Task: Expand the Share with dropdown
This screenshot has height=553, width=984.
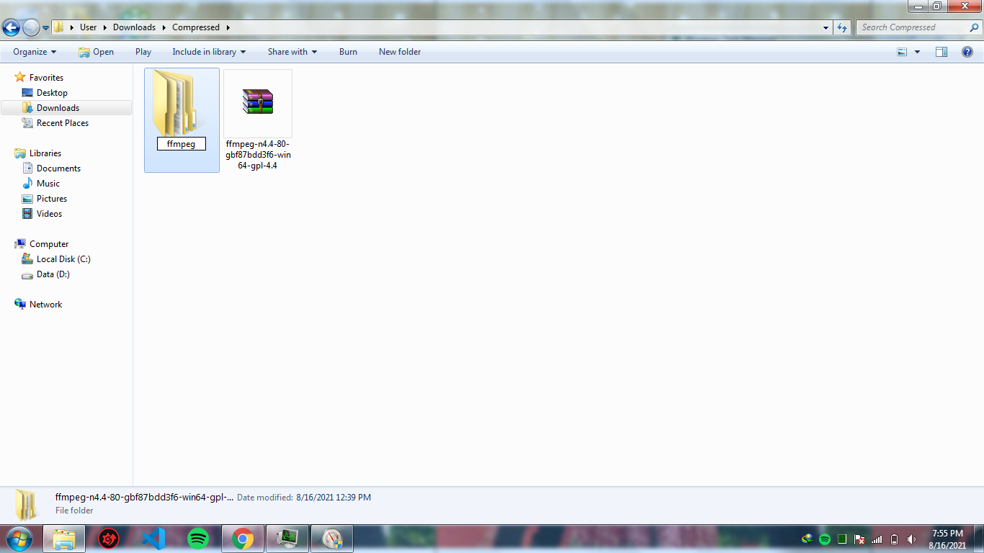Action: [x=292, y=52]
